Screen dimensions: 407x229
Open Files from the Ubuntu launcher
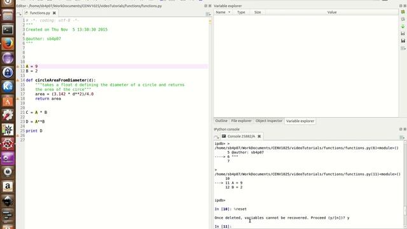8,15
